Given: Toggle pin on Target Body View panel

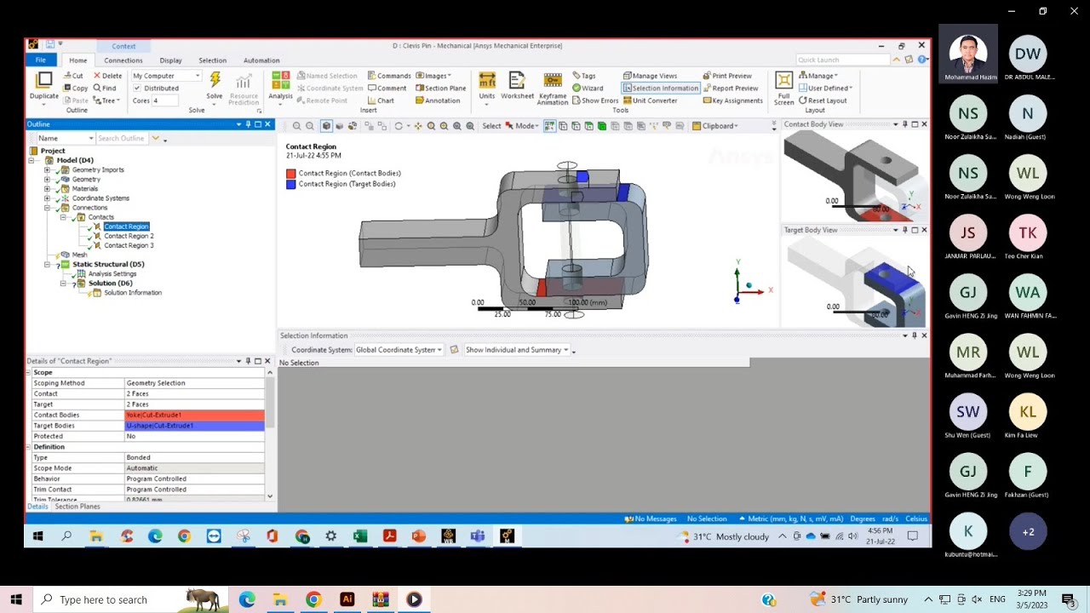Looking at the screenshot, I should 904,230.
